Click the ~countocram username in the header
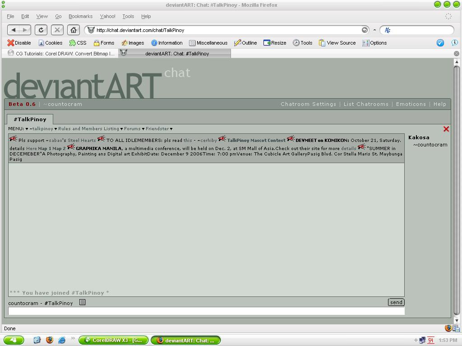 coord(63,104)
